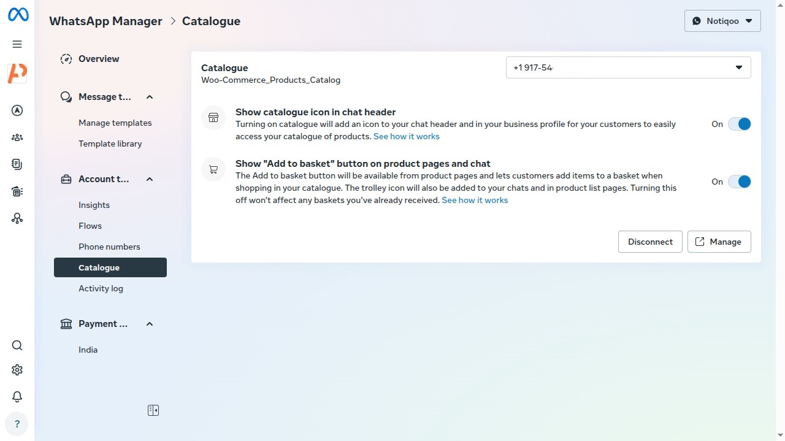Open See how it works for Add to basket
785x441 pixels.
[475, 200]
